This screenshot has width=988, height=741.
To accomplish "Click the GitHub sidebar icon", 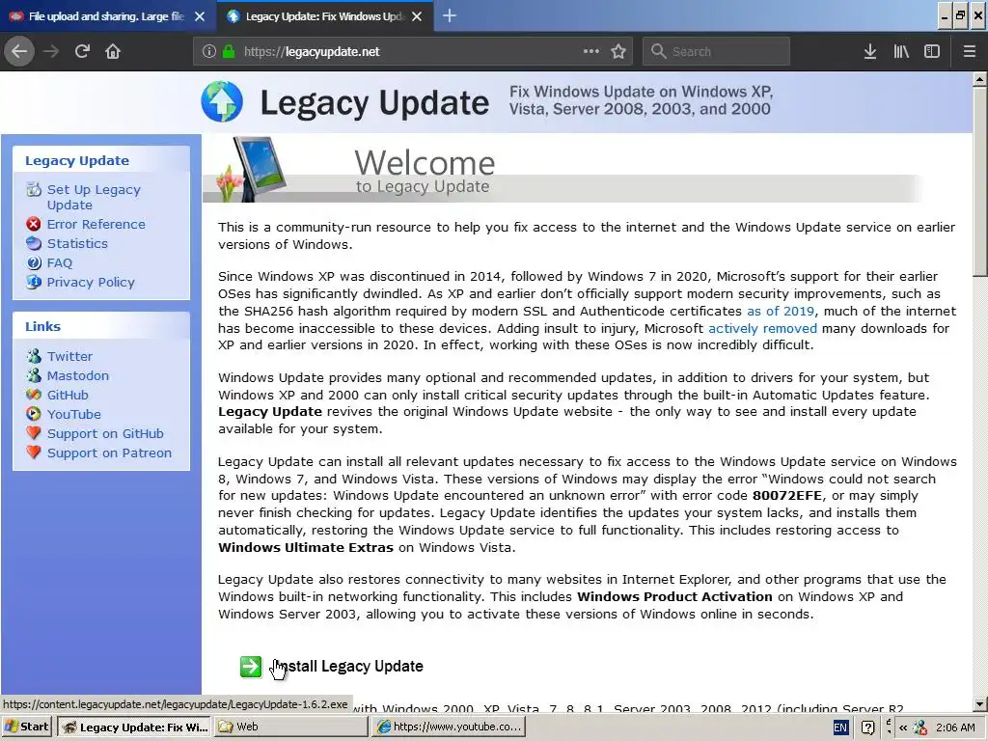I will (34, 395).
